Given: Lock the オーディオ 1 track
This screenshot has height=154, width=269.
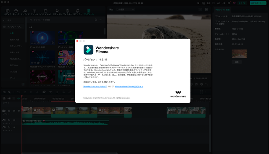Looking at the screenshot, I should click(9, 120).
